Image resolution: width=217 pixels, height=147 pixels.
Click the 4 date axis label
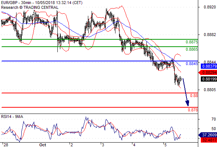click(x=134, y=145)
